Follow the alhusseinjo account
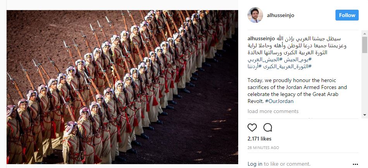 [x=347, y=15]
